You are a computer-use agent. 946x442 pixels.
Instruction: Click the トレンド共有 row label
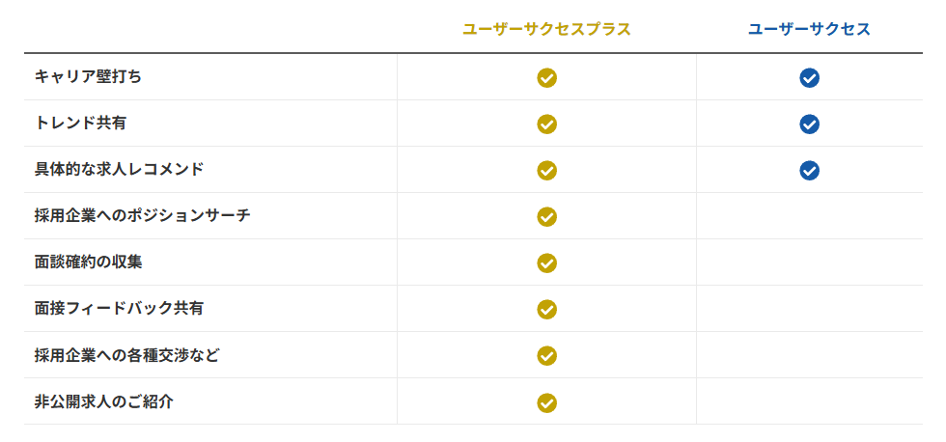pyautogui.click(x=80, y=123)
